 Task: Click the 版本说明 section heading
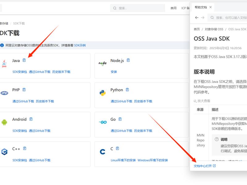pyautogui.click(x=204, y=72)
